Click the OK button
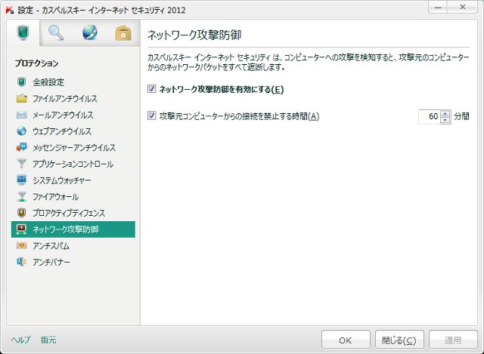The image size is (484, 354). (x=346, y=340)
